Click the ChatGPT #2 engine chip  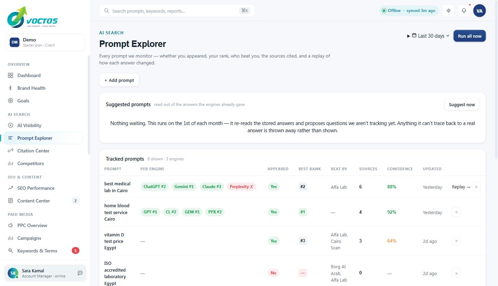coord(155,187)
